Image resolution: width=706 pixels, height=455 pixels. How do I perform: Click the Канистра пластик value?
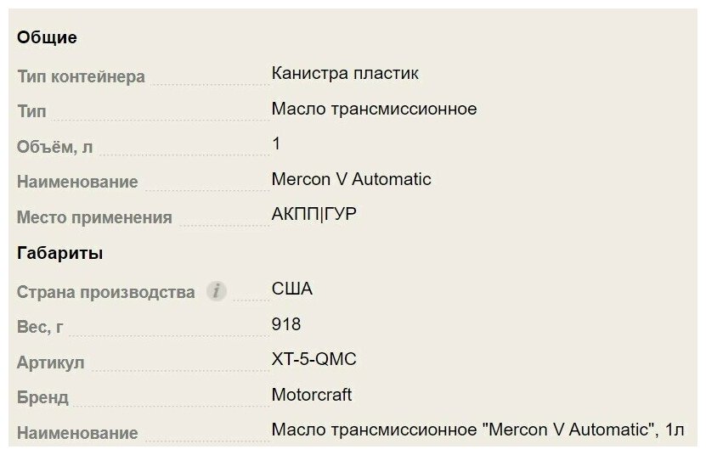[345, 73]
